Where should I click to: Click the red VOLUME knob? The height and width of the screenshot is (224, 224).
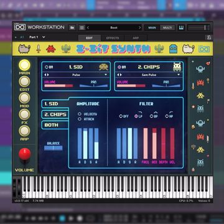pos(25,154)
